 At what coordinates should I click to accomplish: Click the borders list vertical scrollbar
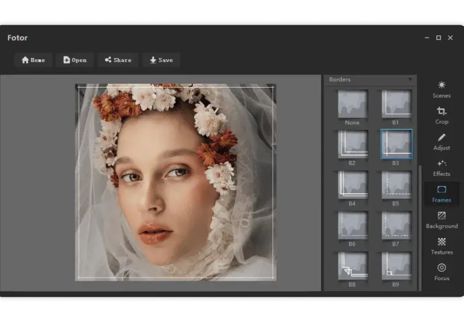[x=420, y=228]
